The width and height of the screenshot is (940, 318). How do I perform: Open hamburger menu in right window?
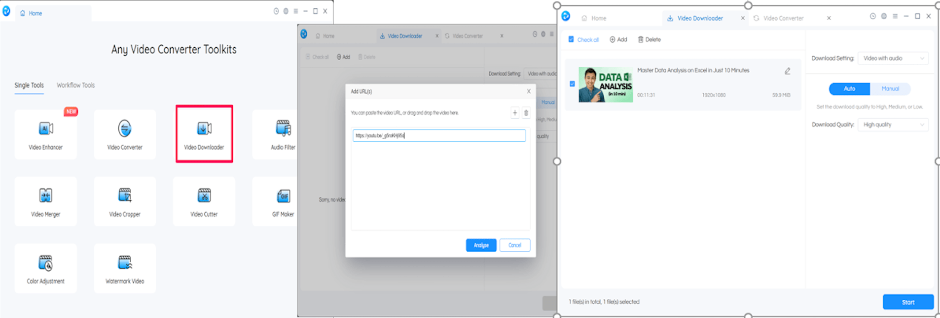[x=895, y=16]
